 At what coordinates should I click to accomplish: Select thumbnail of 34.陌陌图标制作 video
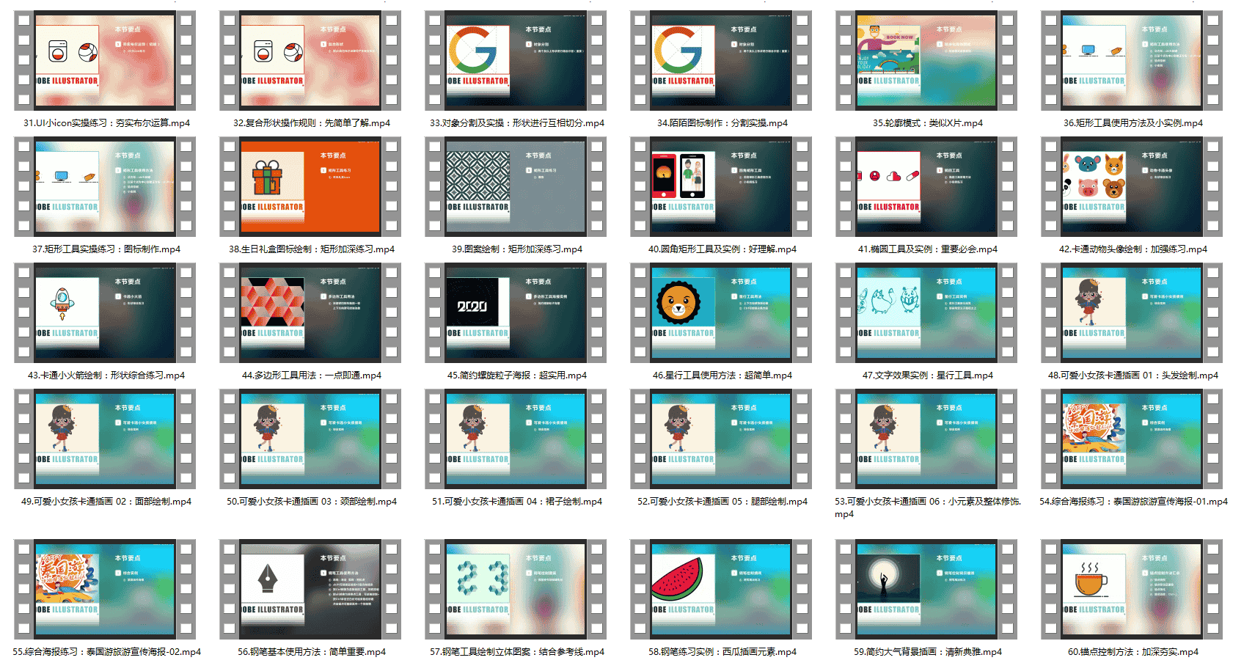pos(721,61)
